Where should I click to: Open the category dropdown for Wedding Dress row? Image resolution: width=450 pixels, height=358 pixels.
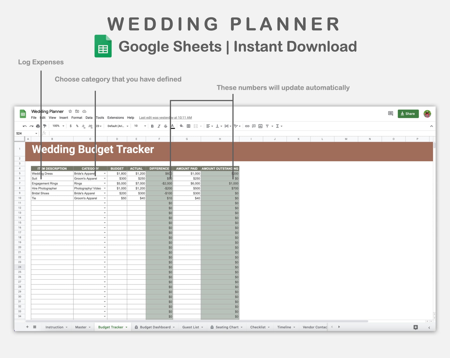104,173
